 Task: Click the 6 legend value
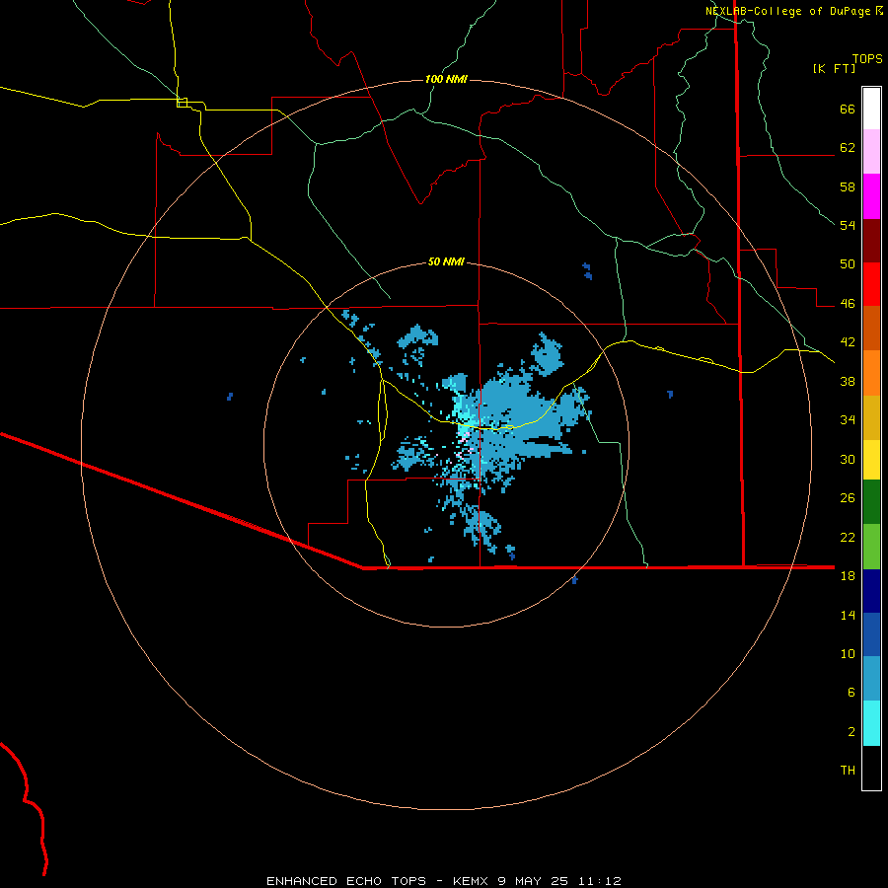[x=851, y=692]
